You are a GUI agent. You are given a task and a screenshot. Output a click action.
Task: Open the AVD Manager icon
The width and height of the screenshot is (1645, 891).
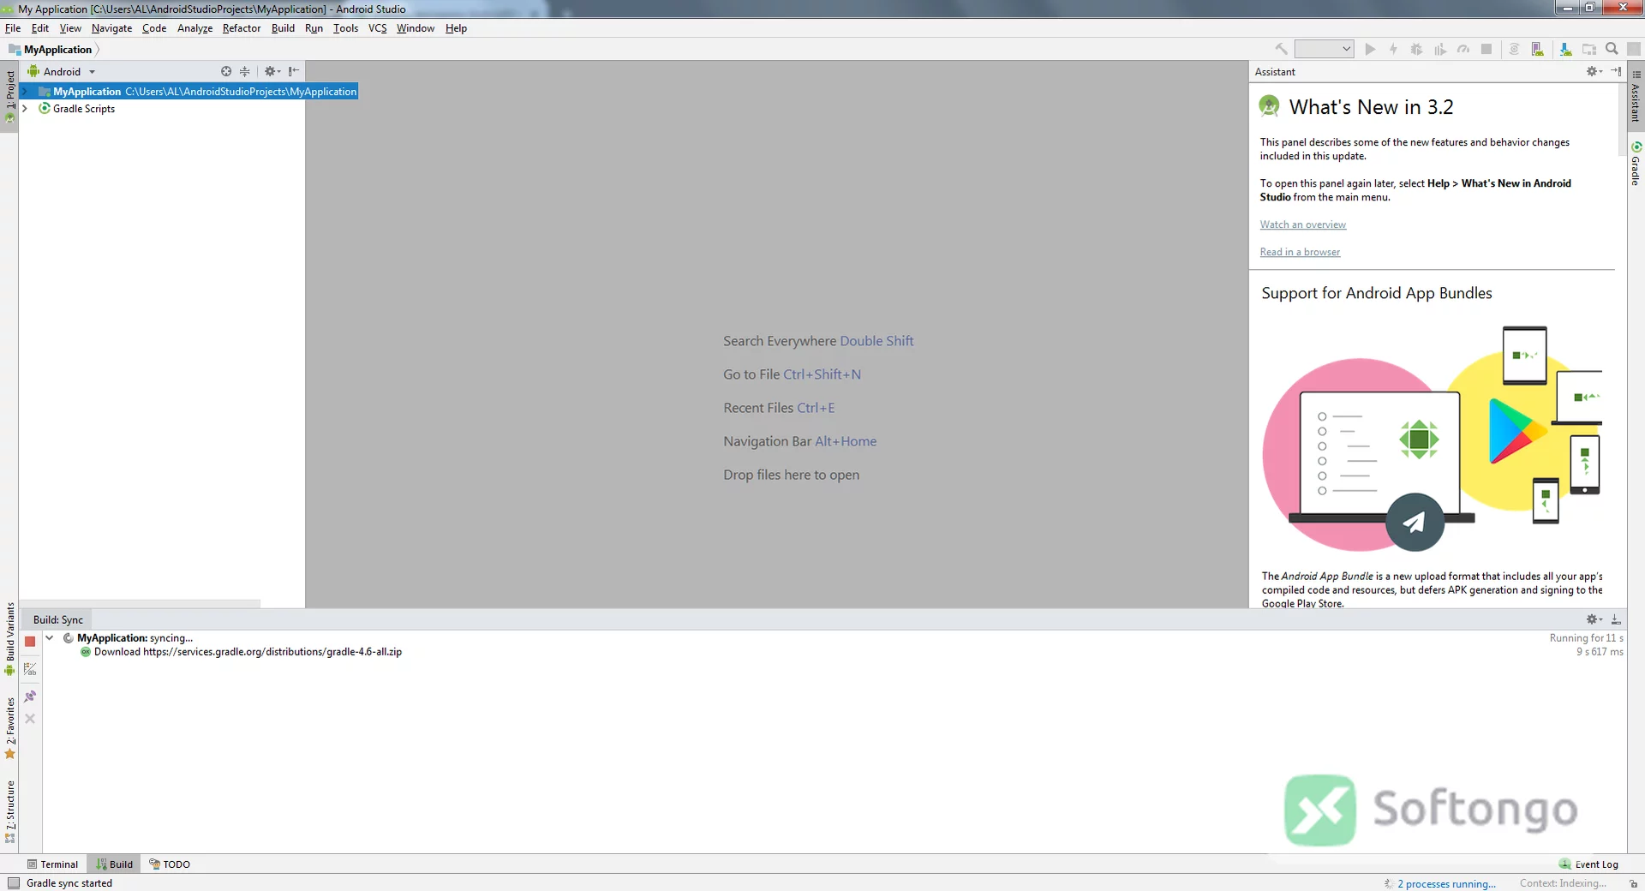tap(1538, 49)
